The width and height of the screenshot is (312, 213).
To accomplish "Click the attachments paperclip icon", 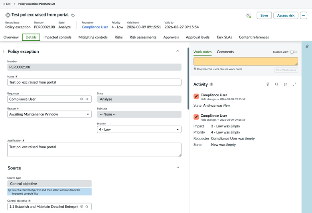I will (307, 46).
